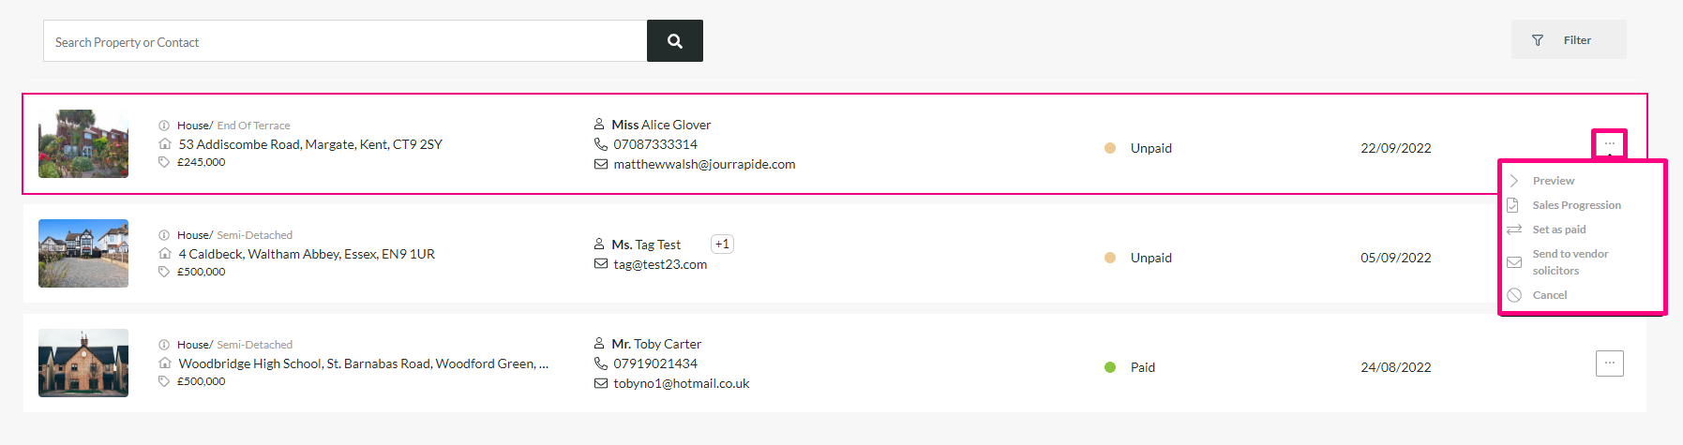The image size is (1683, 445).
Task: Open three-dots menu for Toby Carter row
Action: [x=1610, y=363]
